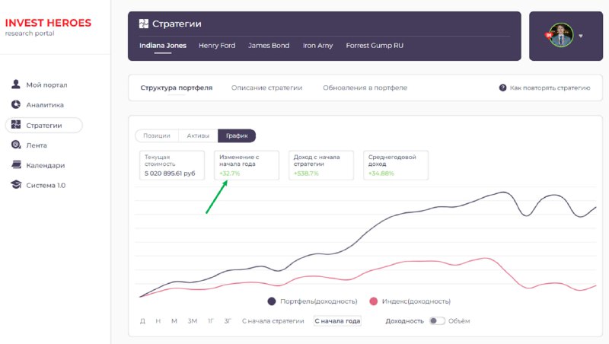Select the 1Г period
The height and width of the screenshot is (344, 609).
[x=211, y=321]
